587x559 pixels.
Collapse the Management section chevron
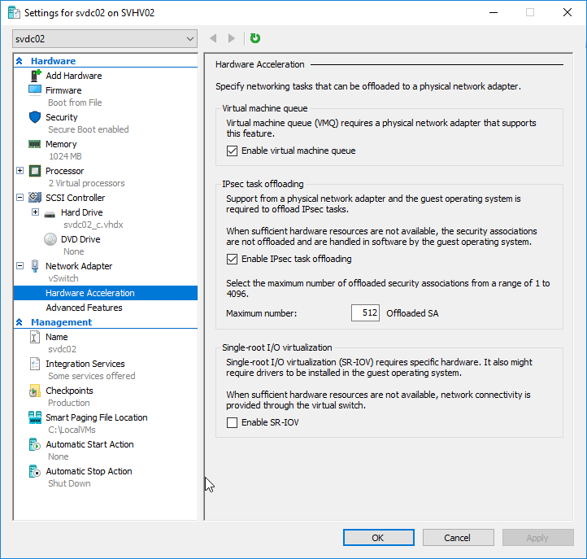(x=20, y=322)
